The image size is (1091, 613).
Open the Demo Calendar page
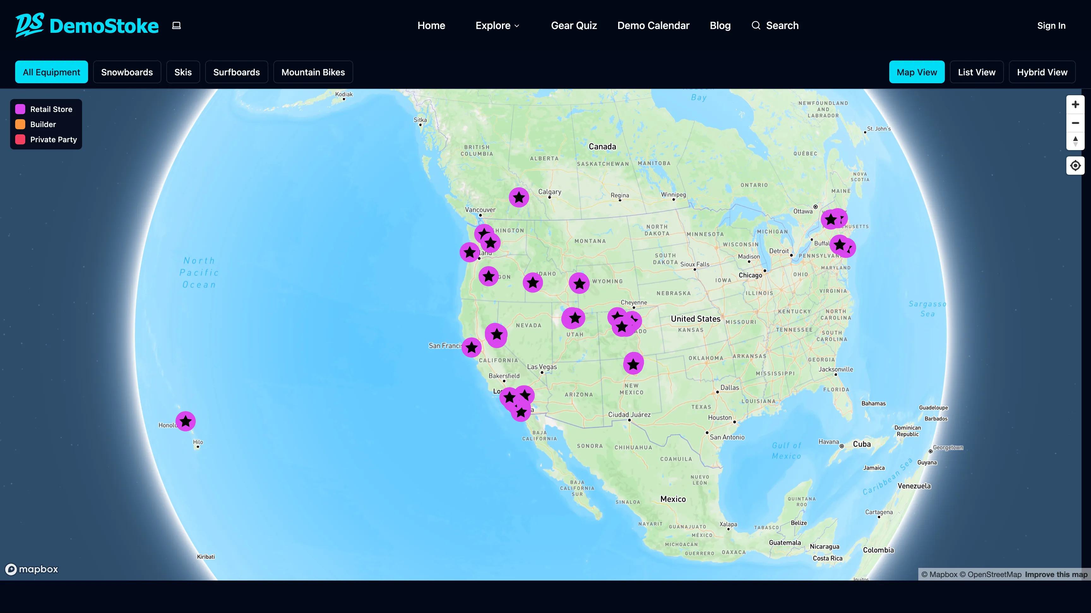coord(653,26)
